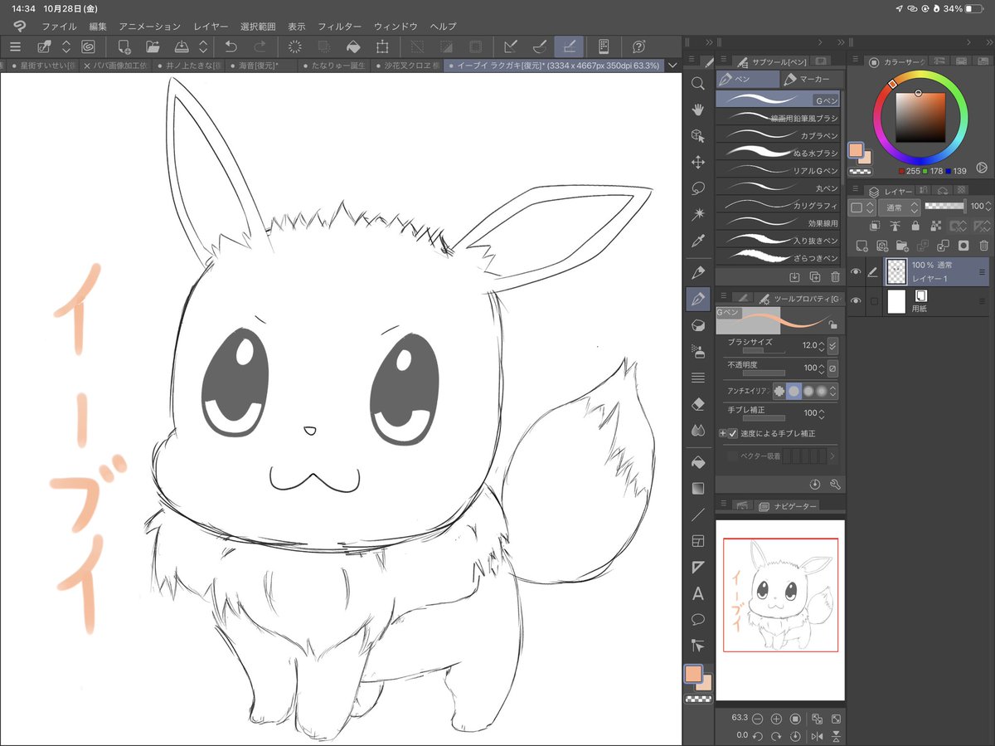Click the Clip Studio logo icon
Screen dimensions: 995x746
(x=18, y=27)
